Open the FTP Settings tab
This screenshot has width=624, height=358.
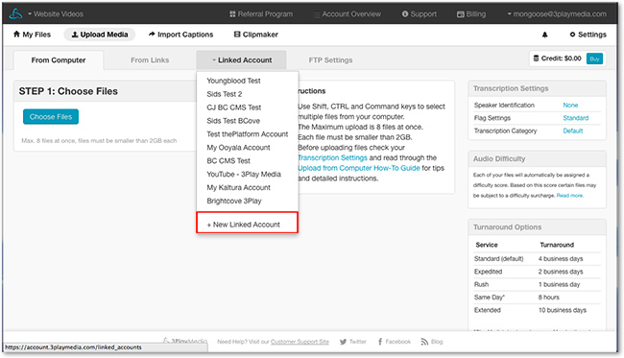[330, 60]
